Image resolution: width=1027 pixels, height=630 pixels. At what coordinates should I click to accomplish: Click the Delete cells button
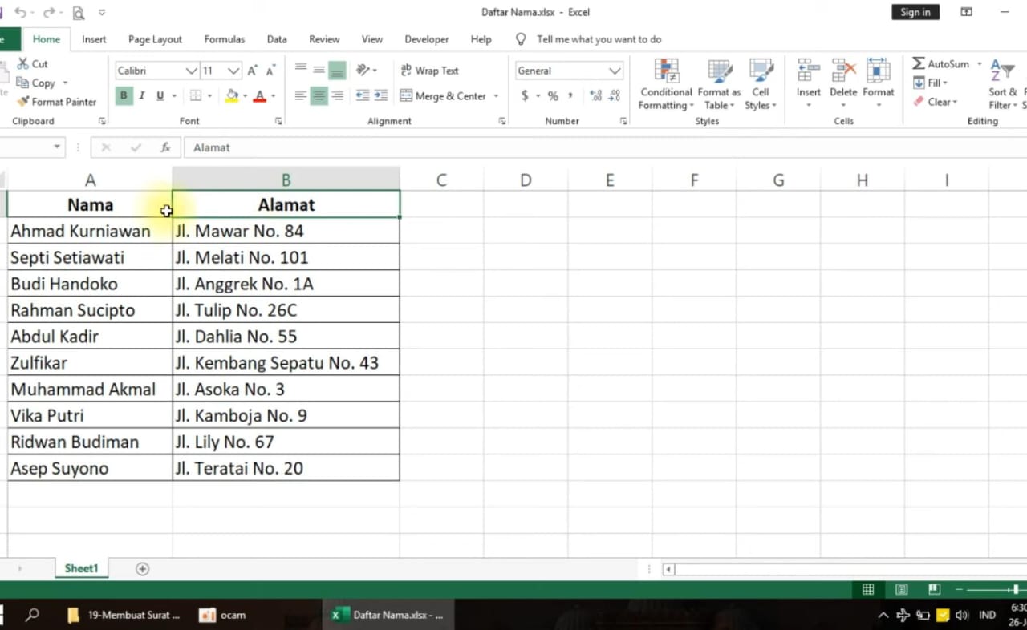[x=843, y=84]
